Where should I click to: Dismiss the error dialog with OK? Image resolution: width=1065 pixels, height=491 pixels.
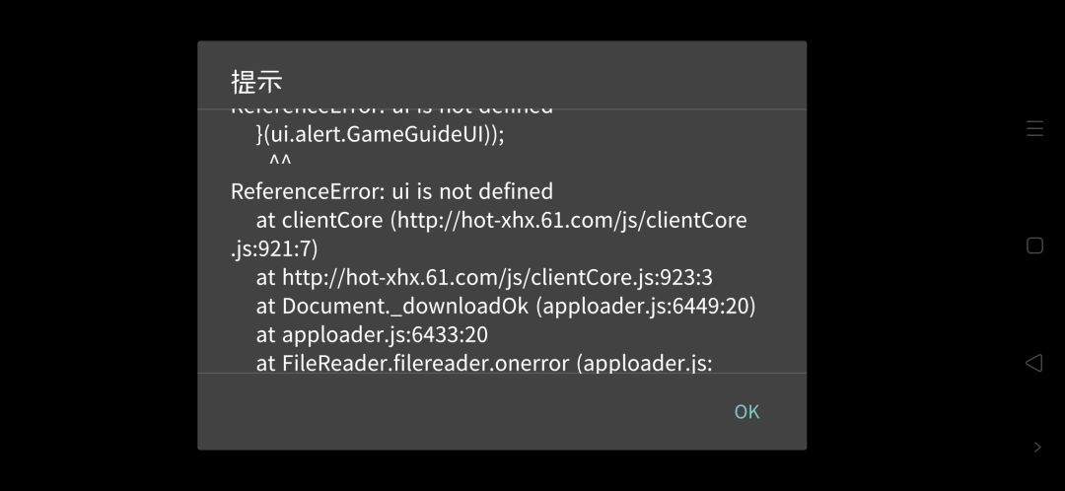[x=746, y=411]
